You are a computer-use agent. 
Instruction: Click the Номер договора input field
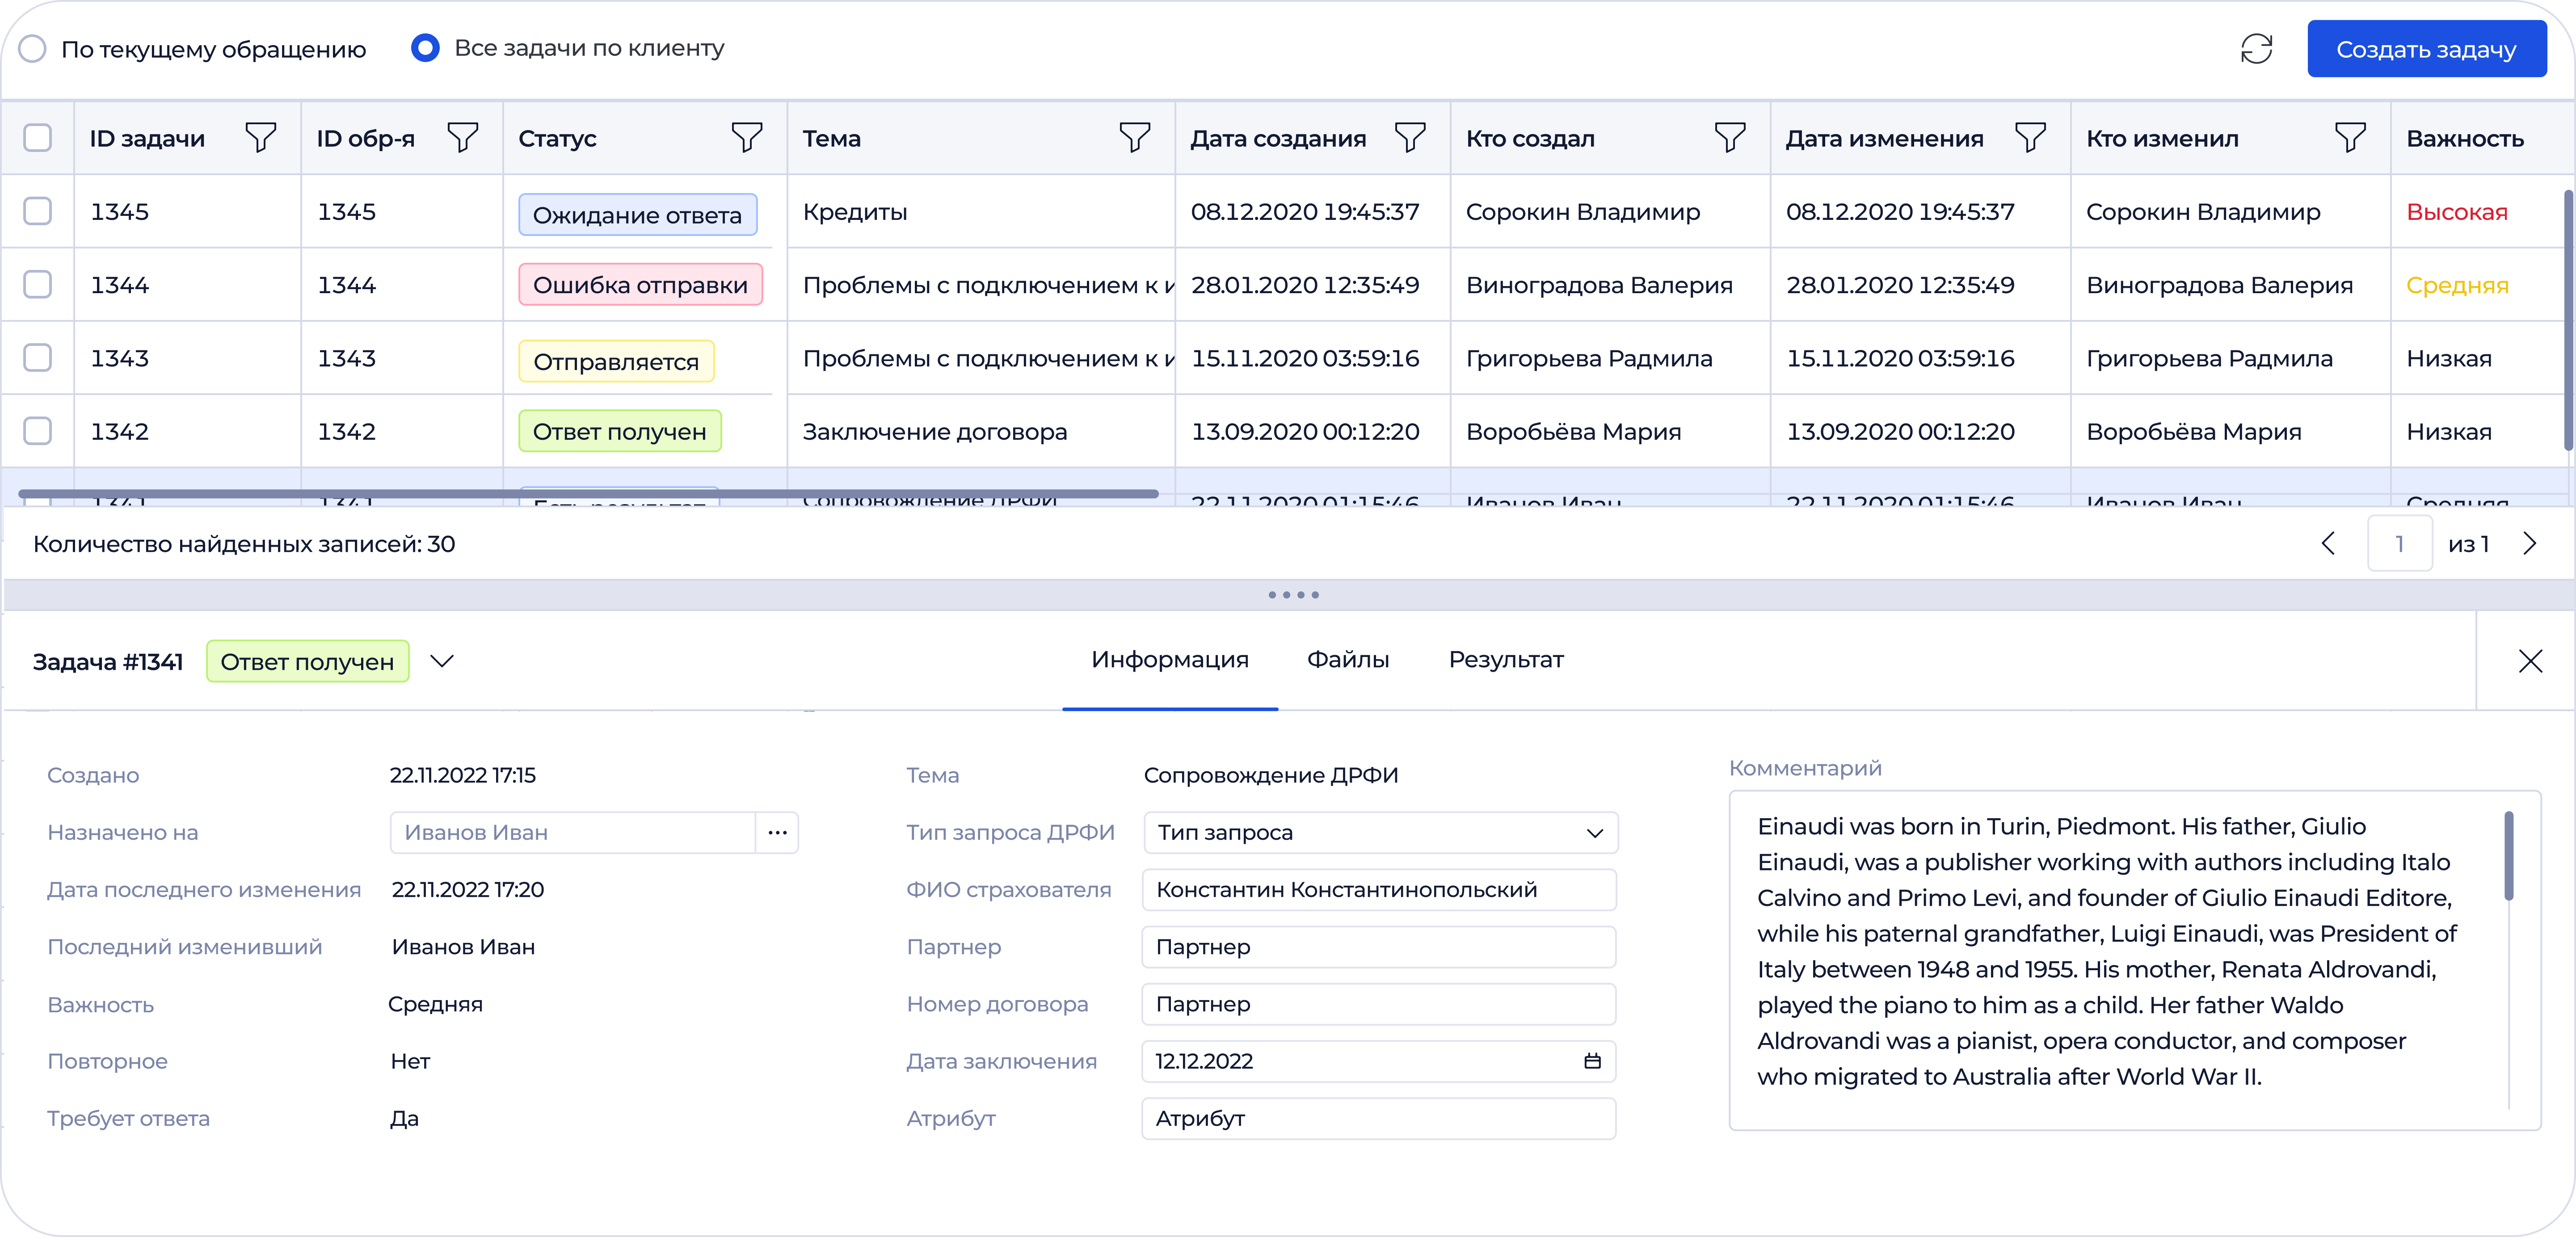[x=1379, y=1004]
